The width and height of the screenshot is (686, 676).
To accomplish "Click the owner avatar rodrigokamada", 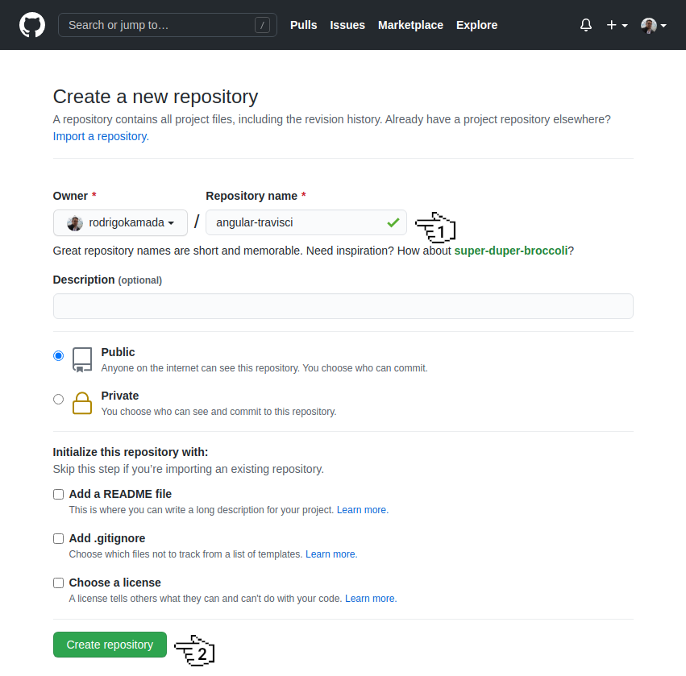I will coord(75,223).
